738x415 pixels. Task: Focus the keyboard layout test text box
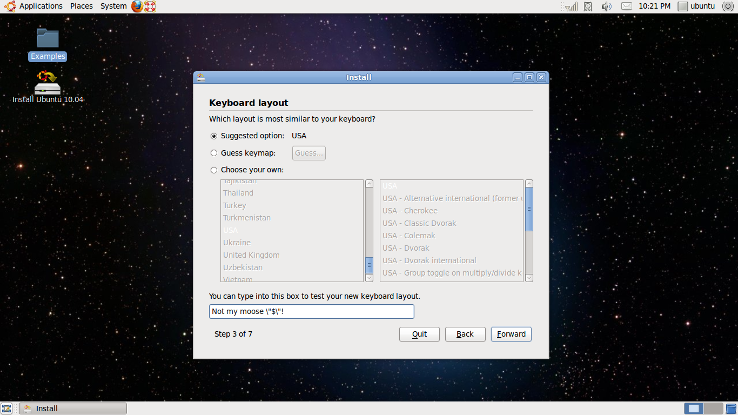tap(312, 311)
